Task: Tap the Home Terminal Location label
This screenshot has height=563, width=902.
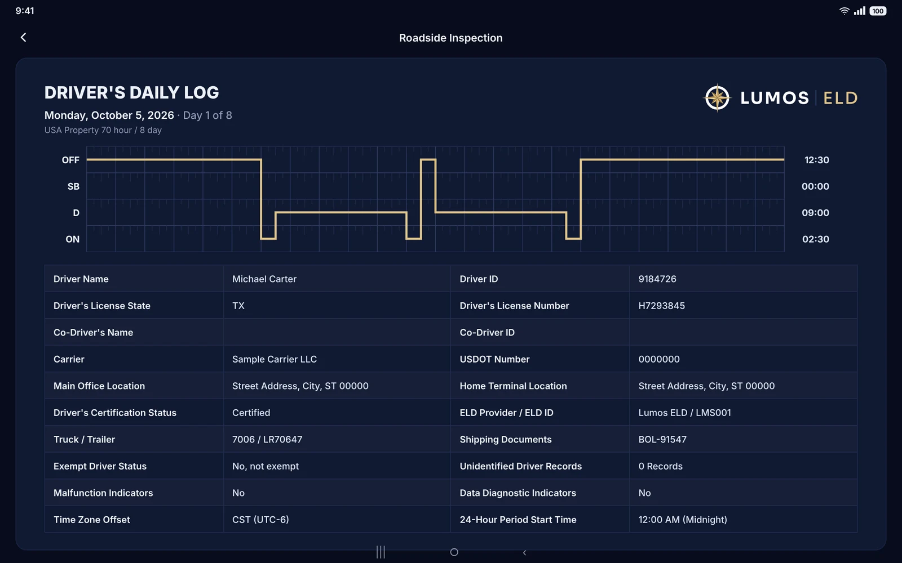Action: pyautogui.click(x=514, y=386)
